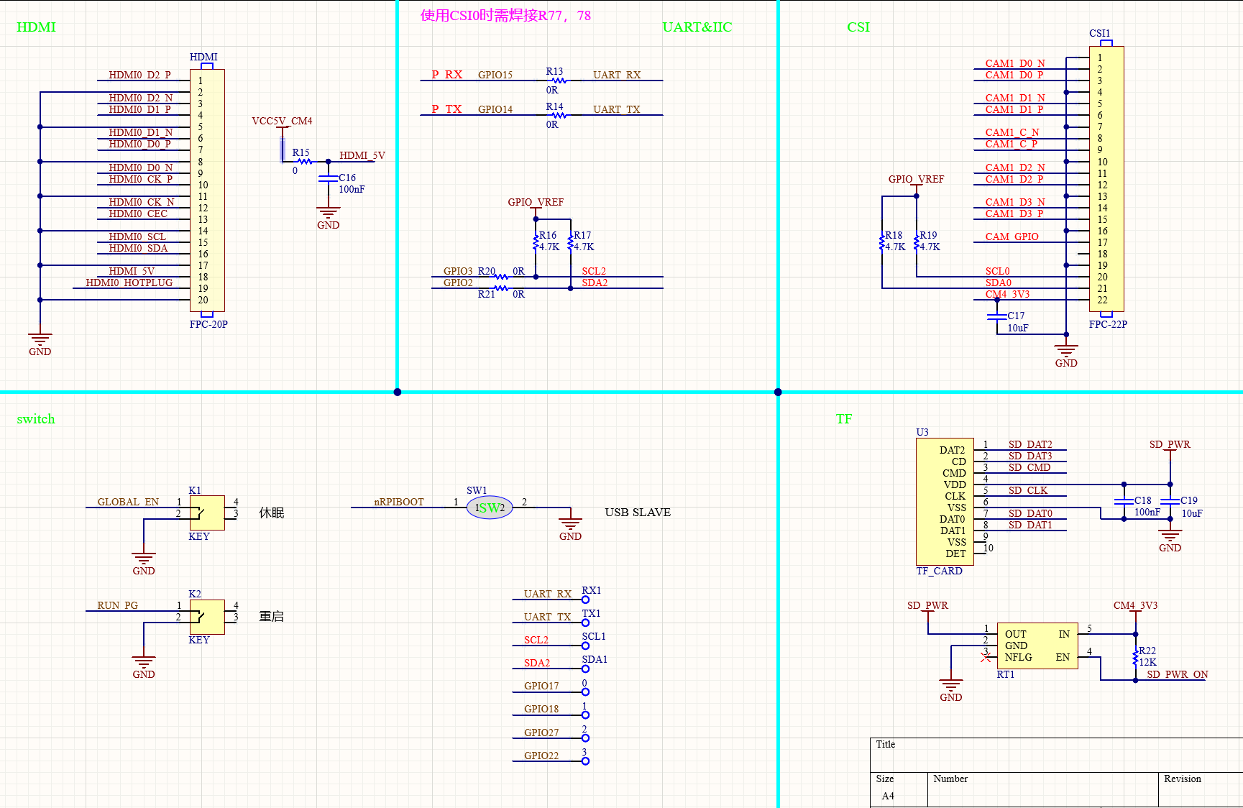Select resistor R18 symbol
Screen dimensions: 1243x808
coord(882,242)
